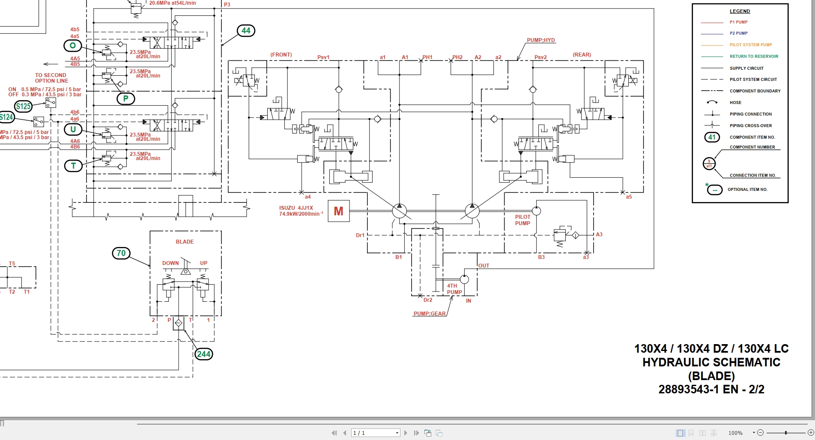Zoom out with the minus icon
The width and height of the screenshot is (815, 440).
[x=761, y=433]
